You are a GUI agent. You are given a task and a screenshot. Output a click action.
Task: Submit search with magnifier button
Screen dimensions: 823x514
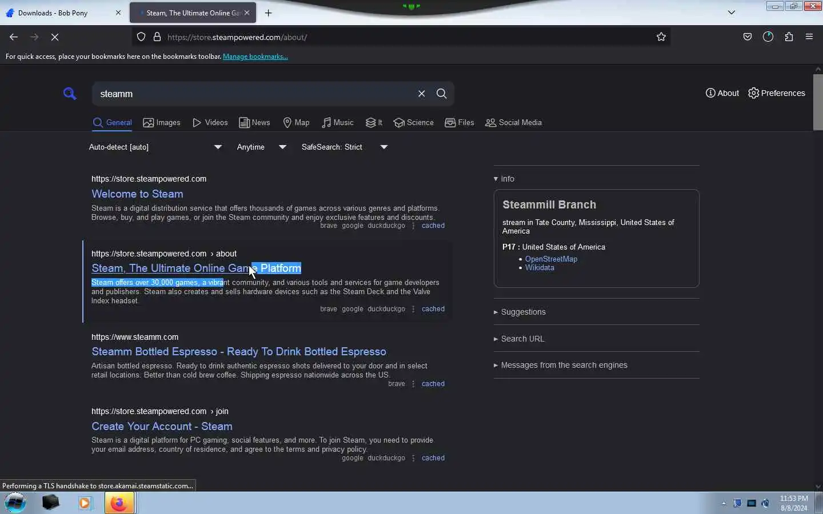[442, 94]
